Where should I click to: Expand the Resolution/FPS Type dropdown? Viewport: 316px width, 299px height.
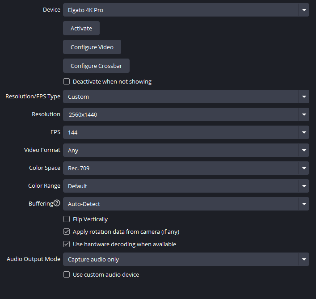point(186,97)
